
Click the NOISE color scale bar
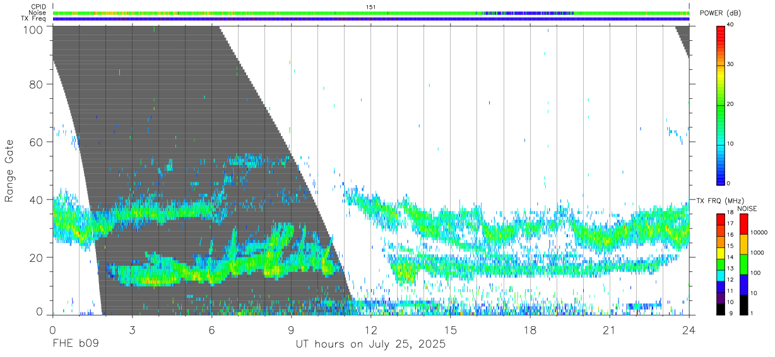743,264
